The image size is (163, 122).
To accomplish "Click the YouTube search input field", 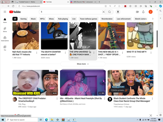I will point(71,12).
